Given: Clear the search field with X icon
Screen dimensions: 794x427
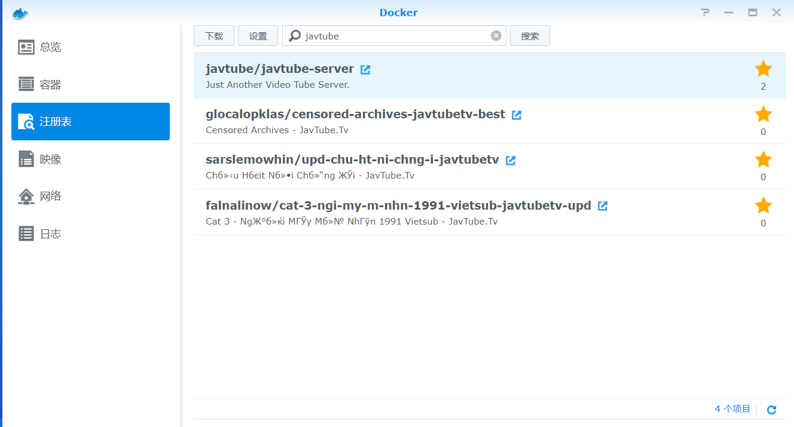Looking at the screenshot, I should coord(496,36).
